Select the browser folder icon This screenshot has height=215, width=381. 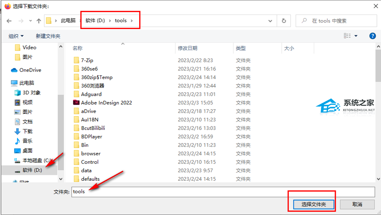[x=76, y=153]
